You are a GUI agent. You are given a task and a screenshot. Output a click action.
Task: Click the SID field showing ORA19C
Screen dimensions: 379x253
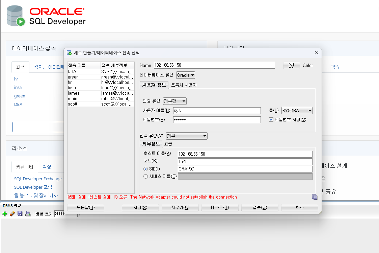click(245, 169)
